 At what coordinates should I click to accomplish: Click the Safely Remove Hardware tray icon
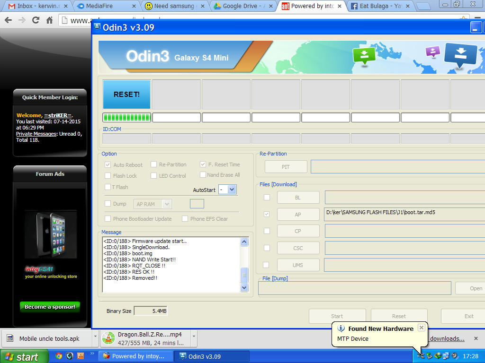click(x=429, y=356)
